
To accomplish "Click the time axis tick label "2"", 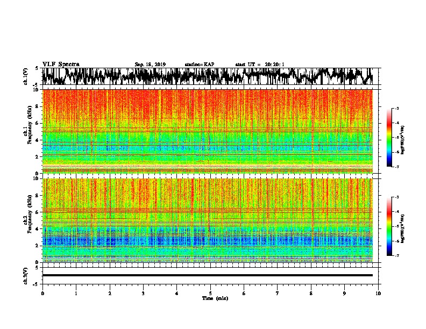I will click(110, 294).
